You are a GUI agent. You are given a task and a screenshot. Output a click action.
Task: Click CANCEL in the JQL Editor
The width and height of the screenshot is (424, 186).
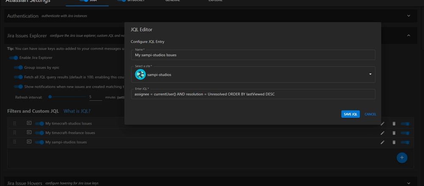[370, 114]
